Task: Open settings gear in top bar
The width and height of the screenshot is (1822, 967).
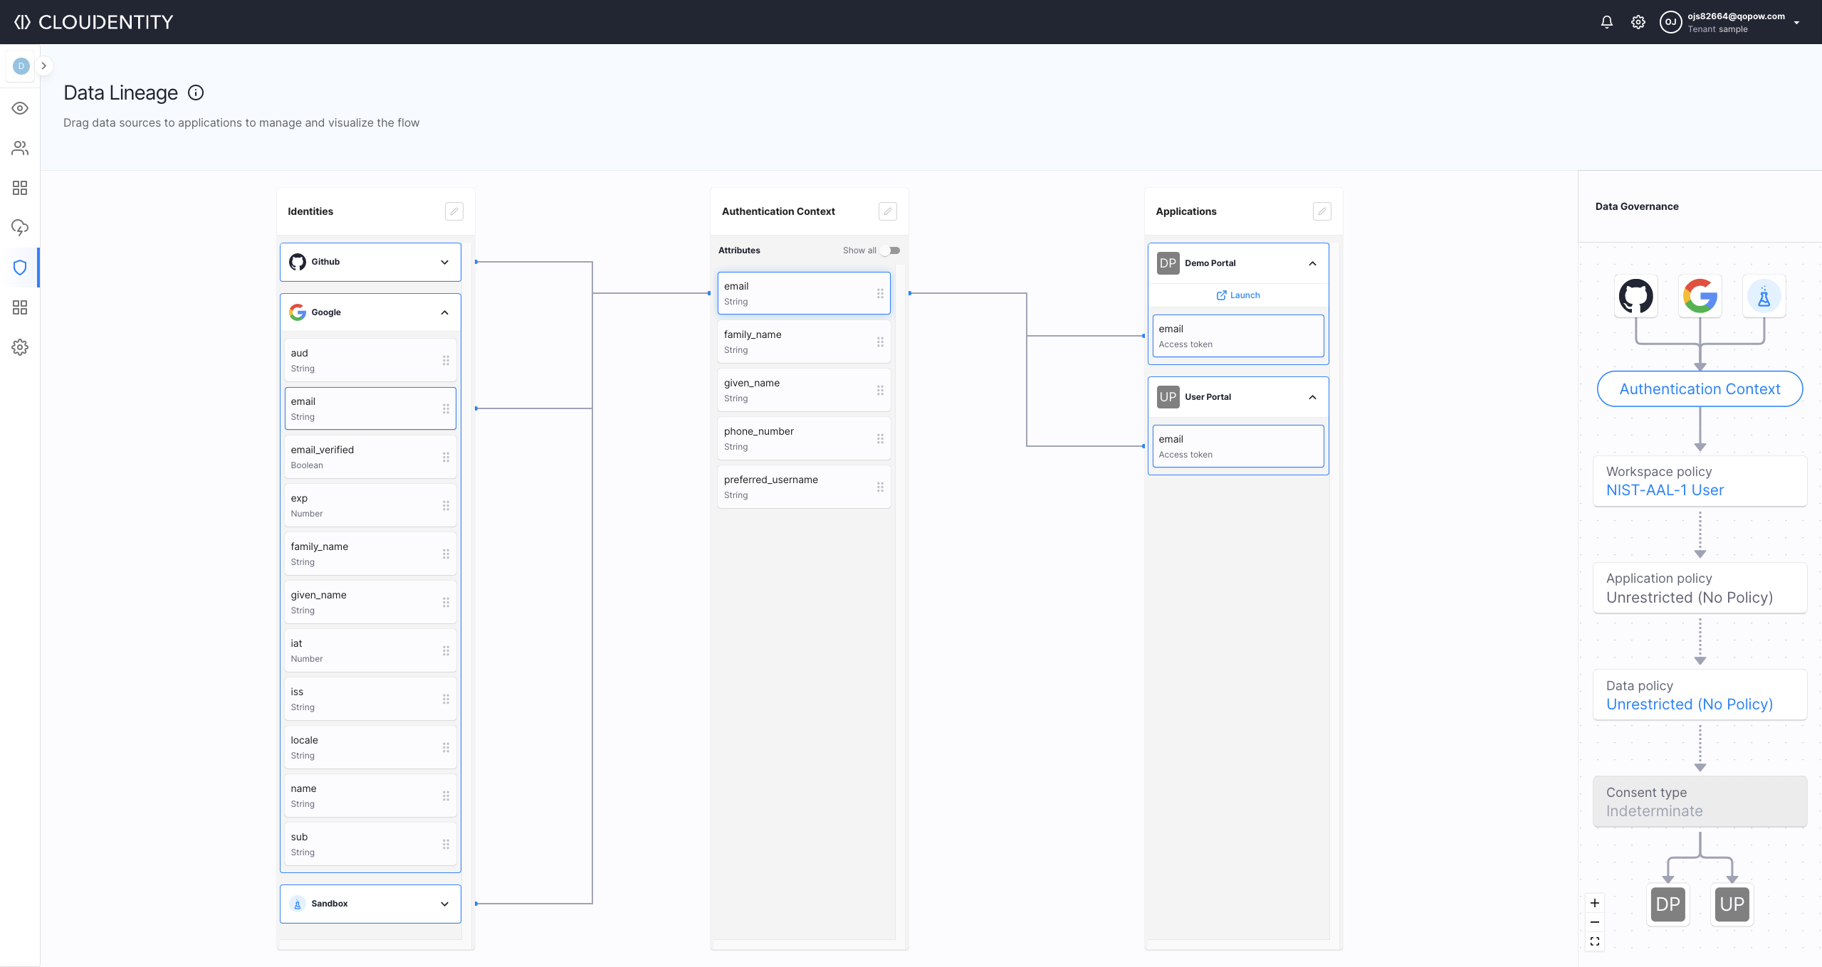Action: [x=1638, y=22]
